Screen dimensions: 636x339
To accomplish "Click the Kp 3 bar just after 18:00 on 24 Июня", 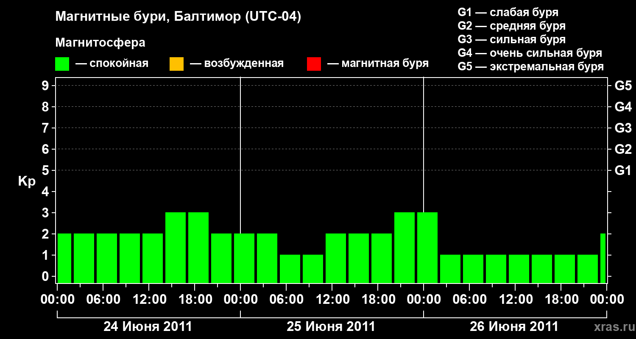I will (198, 247).
